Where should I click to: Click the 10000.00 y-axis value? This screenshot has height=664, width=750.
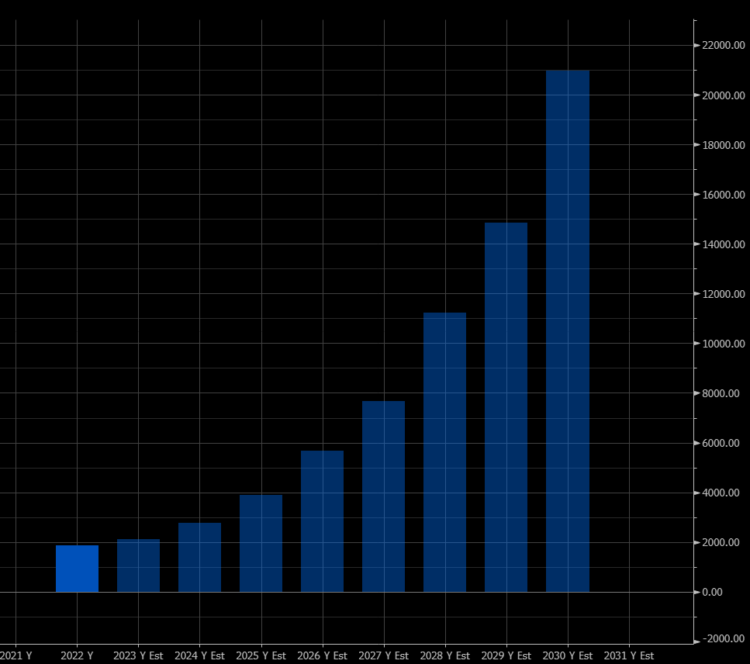click(x=723, y=344)
